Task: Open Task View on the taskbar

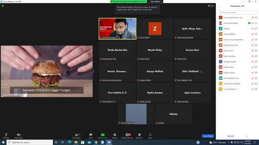Action: point(62,142)
